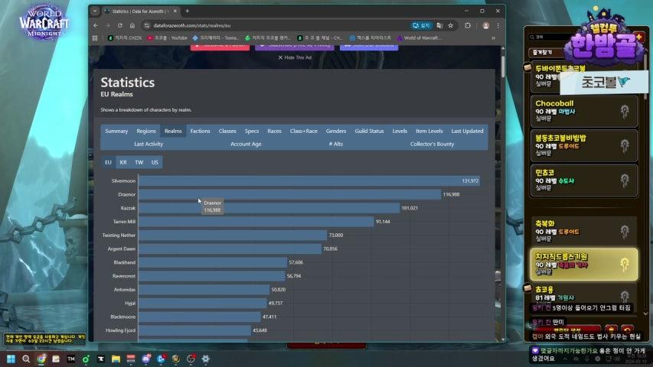The height and width of the screenshot is (367, 653).
Task: Go back using the browser back arrow
Action: click(96, 25)
